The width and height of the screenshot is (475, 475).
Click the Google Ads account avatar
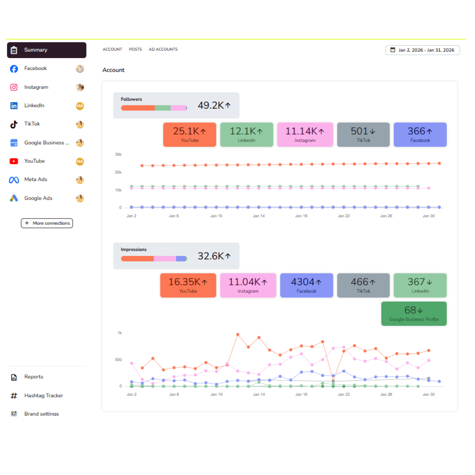point(80,198)
